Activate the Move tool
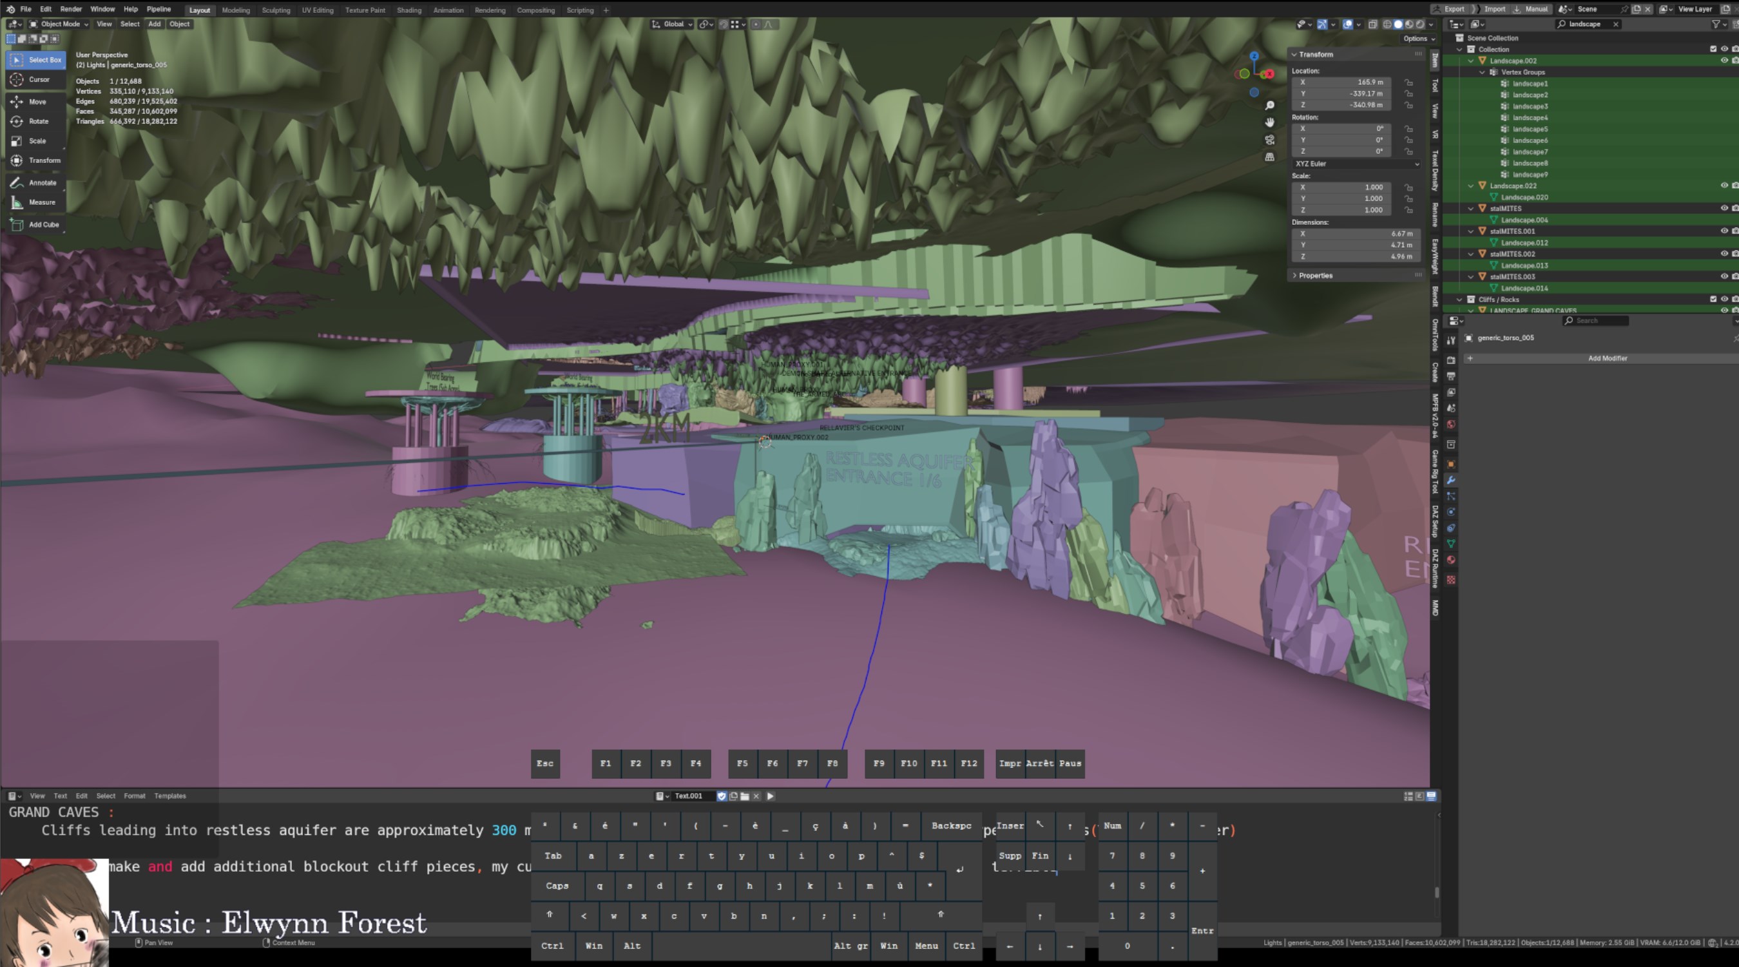The image size is (1739, 967). click(x=37, y=102)
